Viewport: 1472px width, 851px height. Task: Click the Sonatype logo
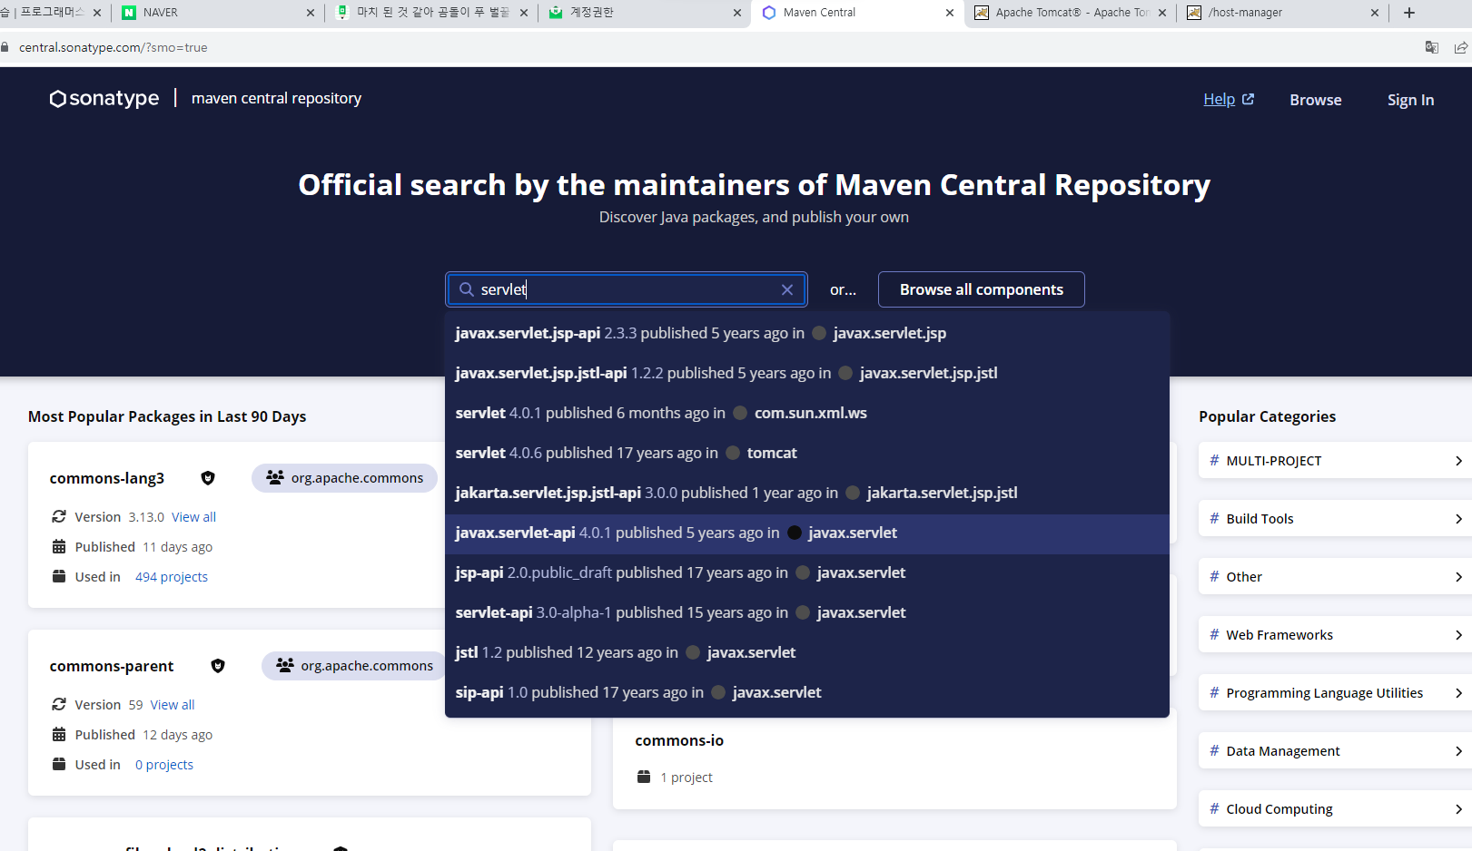[104, 98]
